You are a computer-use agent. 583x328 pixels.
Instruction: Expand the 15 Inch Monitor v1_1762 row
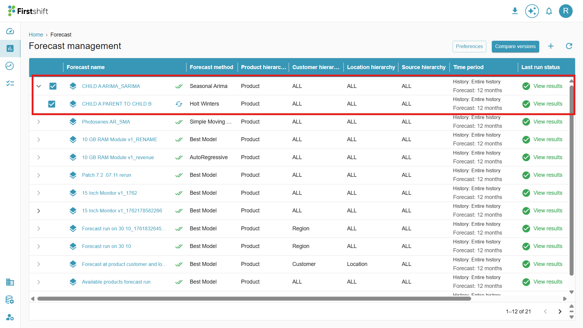click(x=39, y=193)
